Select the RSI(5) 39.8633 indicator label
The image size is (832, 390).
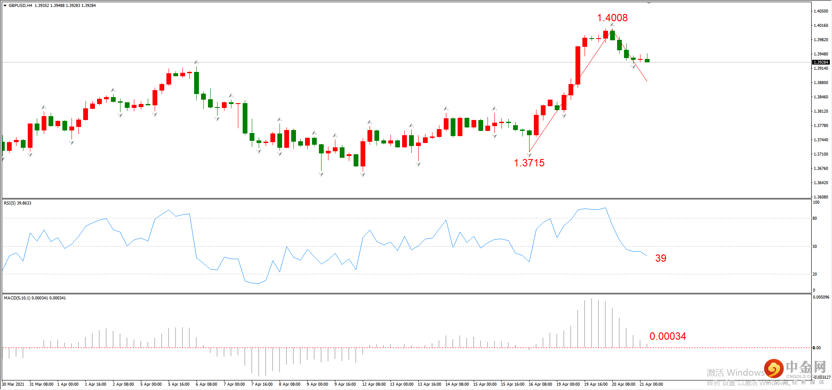pyautogui.click(x=17, y=203)
